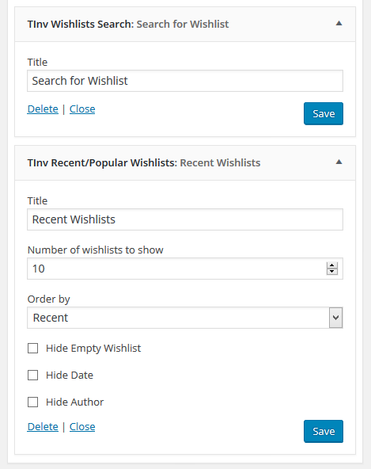Click the TInv Recent/Popular Wishlists header title
The image size is (371, 469).
(144, 162)
